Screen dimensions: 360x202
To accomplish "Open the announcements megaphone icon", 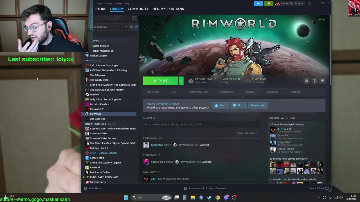I will [x=258, y=3].
